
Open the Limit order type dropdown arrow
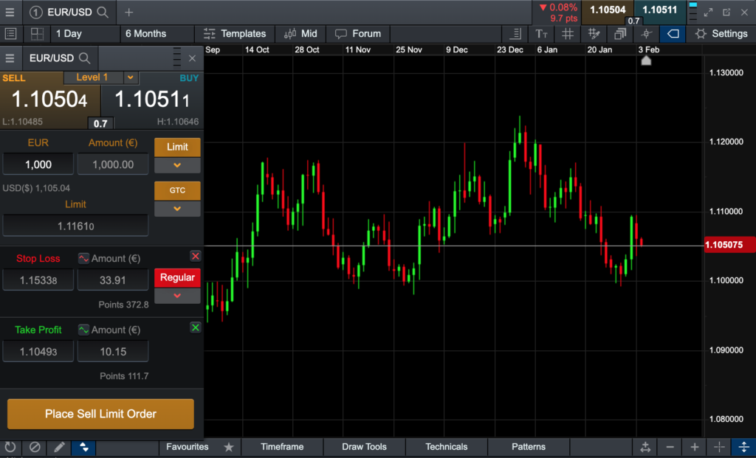click(177, 165)
